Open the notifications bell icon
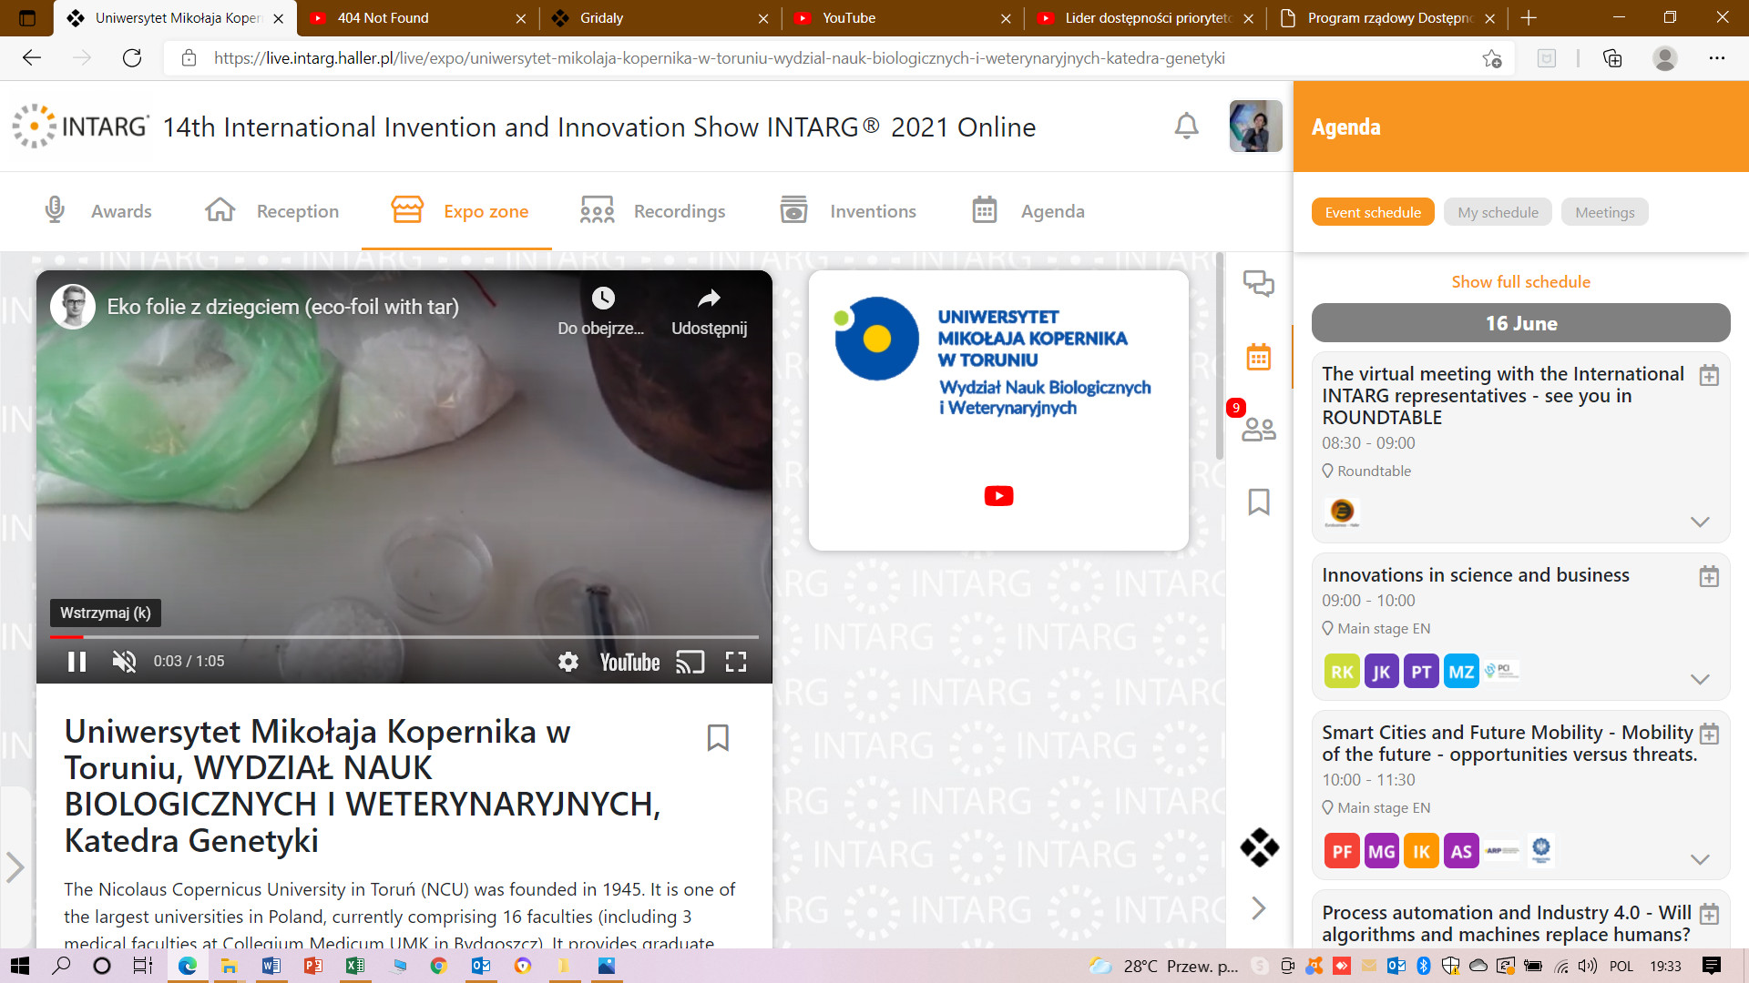This screenshot has height=983, width=1749. (1186, 126)
